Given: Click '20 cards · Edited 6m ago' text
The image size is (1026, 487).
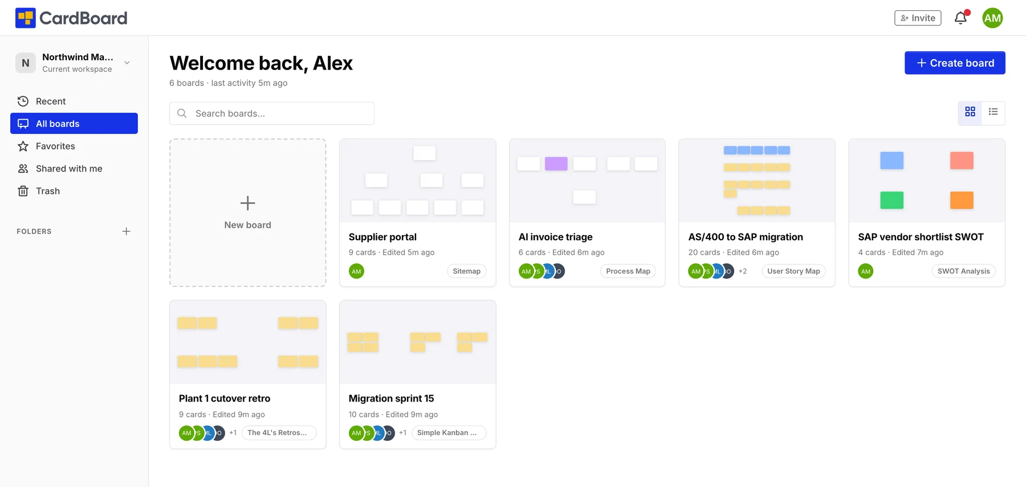Looking at the screenshot, I should [734, 252].
